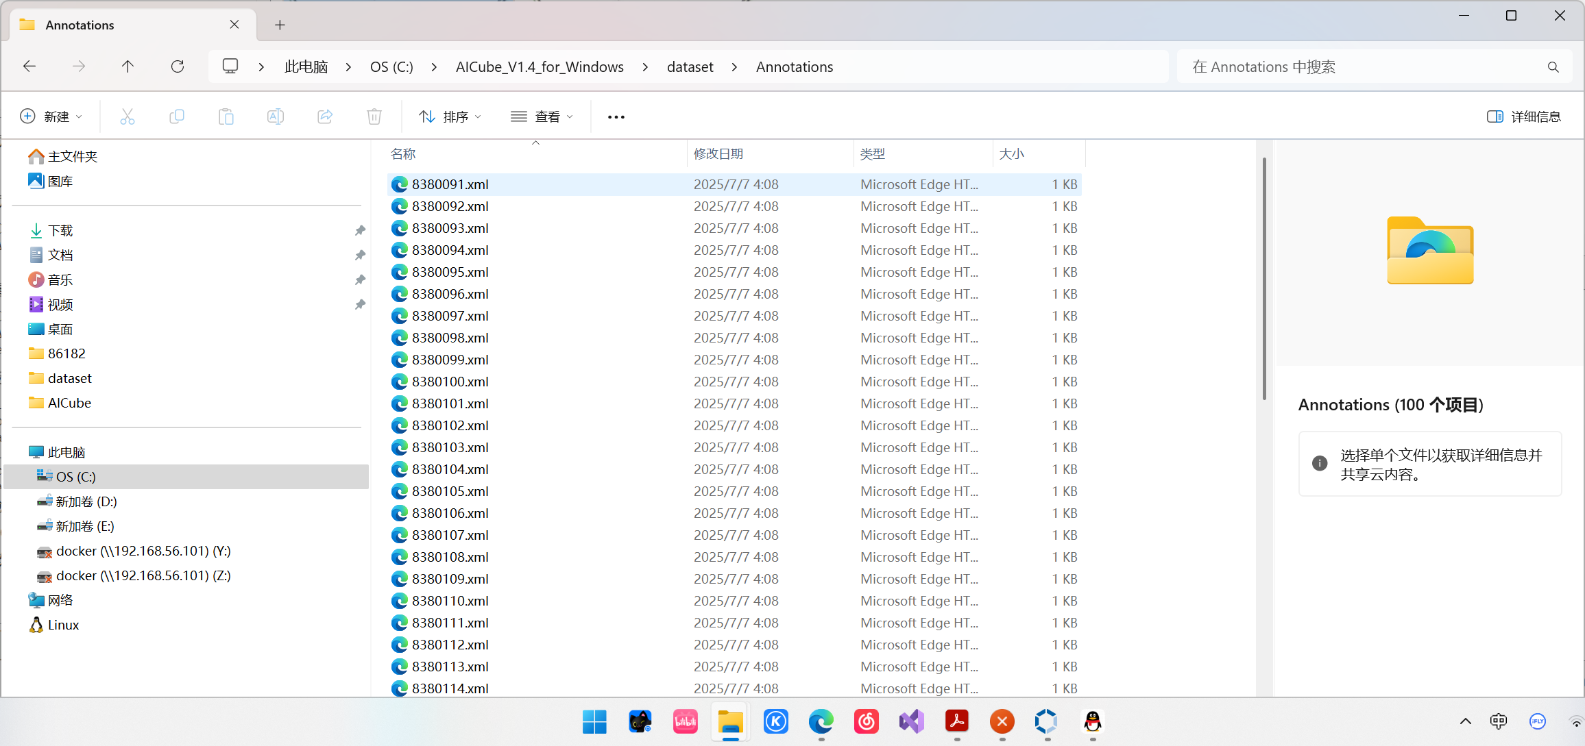
Task: Open 主文件夹 in the sidebar
Action: (x=64, y=156)
